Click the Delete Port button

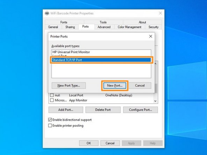(x=103, y=110)
